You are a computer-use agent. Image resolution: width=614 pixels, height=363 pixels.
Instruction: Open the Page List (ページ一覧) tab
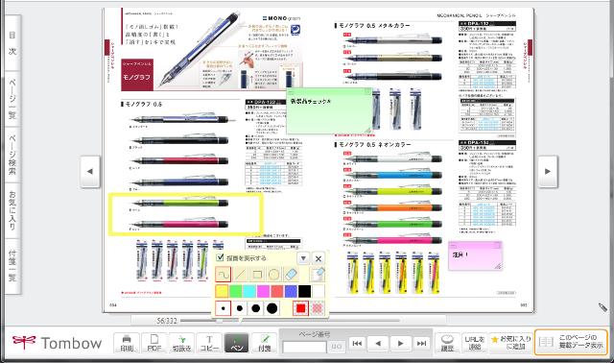tap(12, 99)
